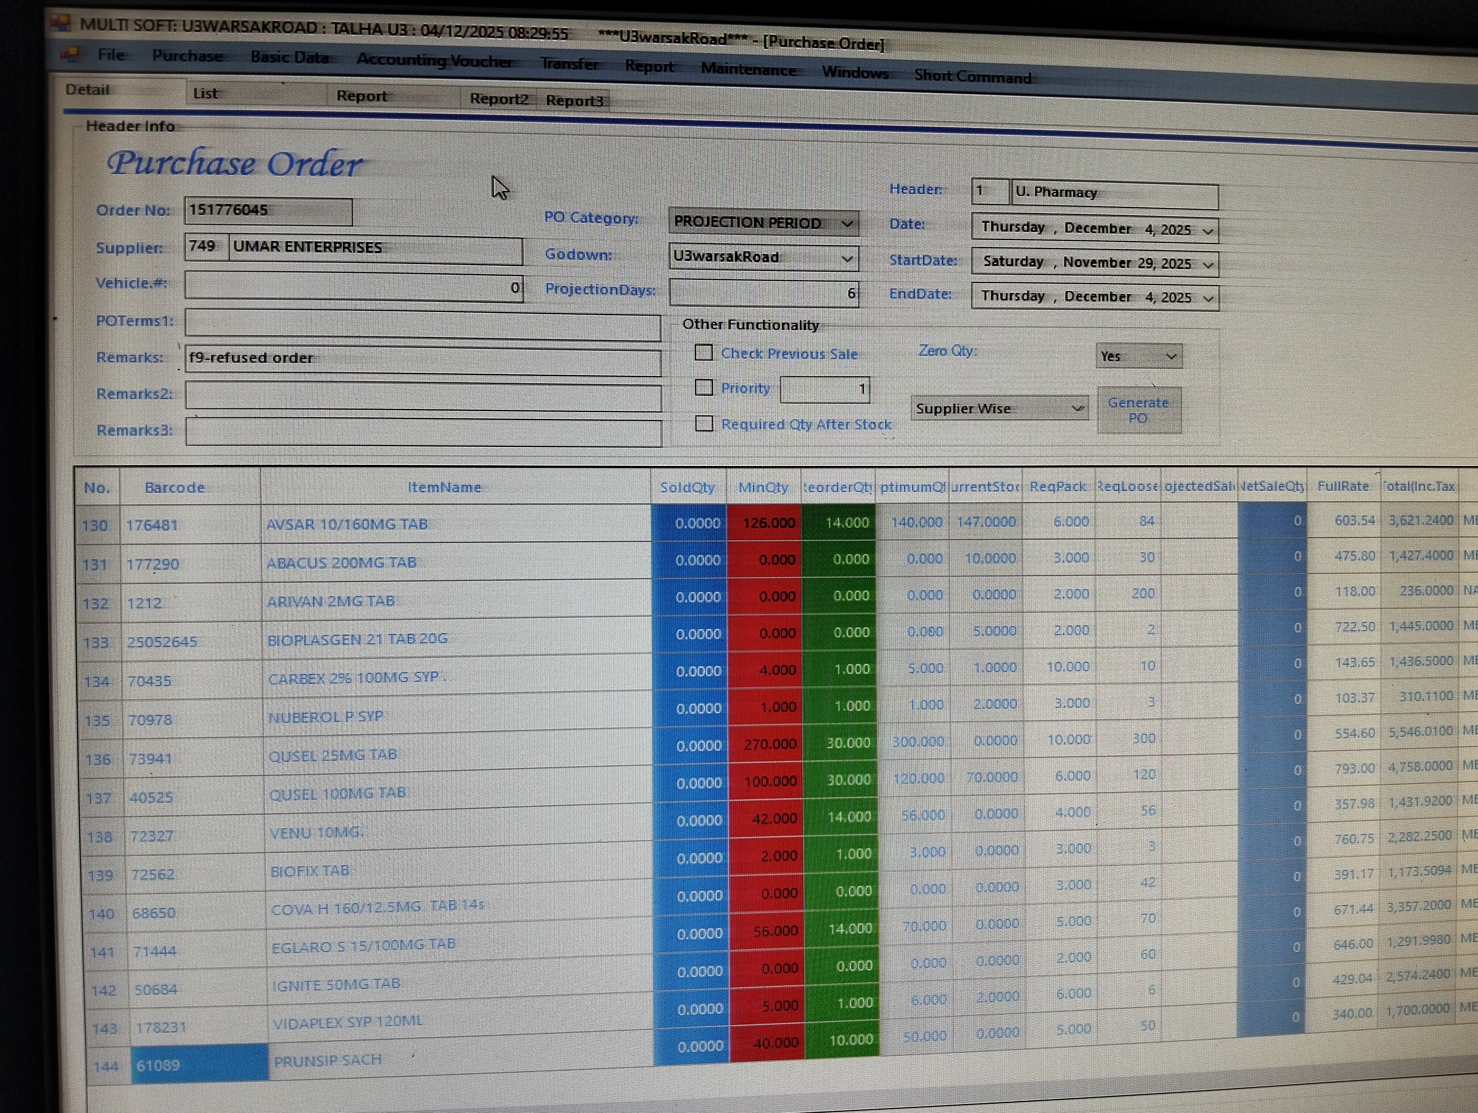1478x1113 pixels.
Task: Open the Purchase menu
Action: (x=187, y=56)
